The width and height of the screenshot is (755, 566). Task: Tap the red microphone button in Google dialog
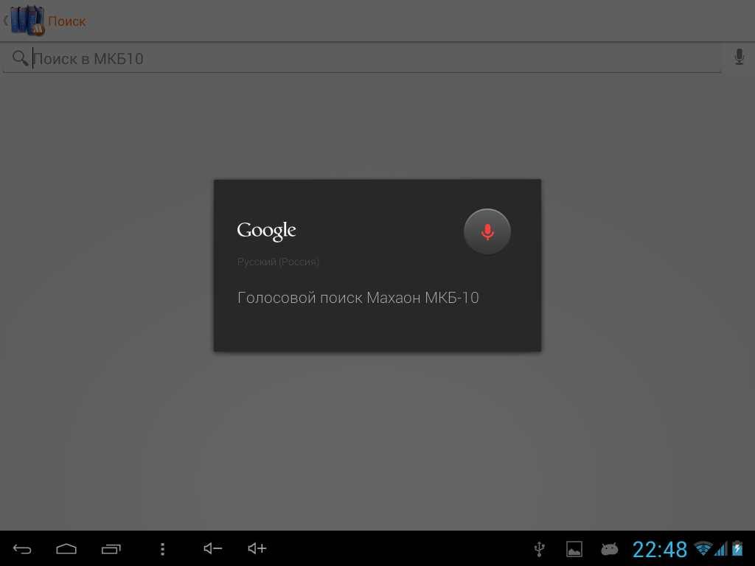point(487,232)
